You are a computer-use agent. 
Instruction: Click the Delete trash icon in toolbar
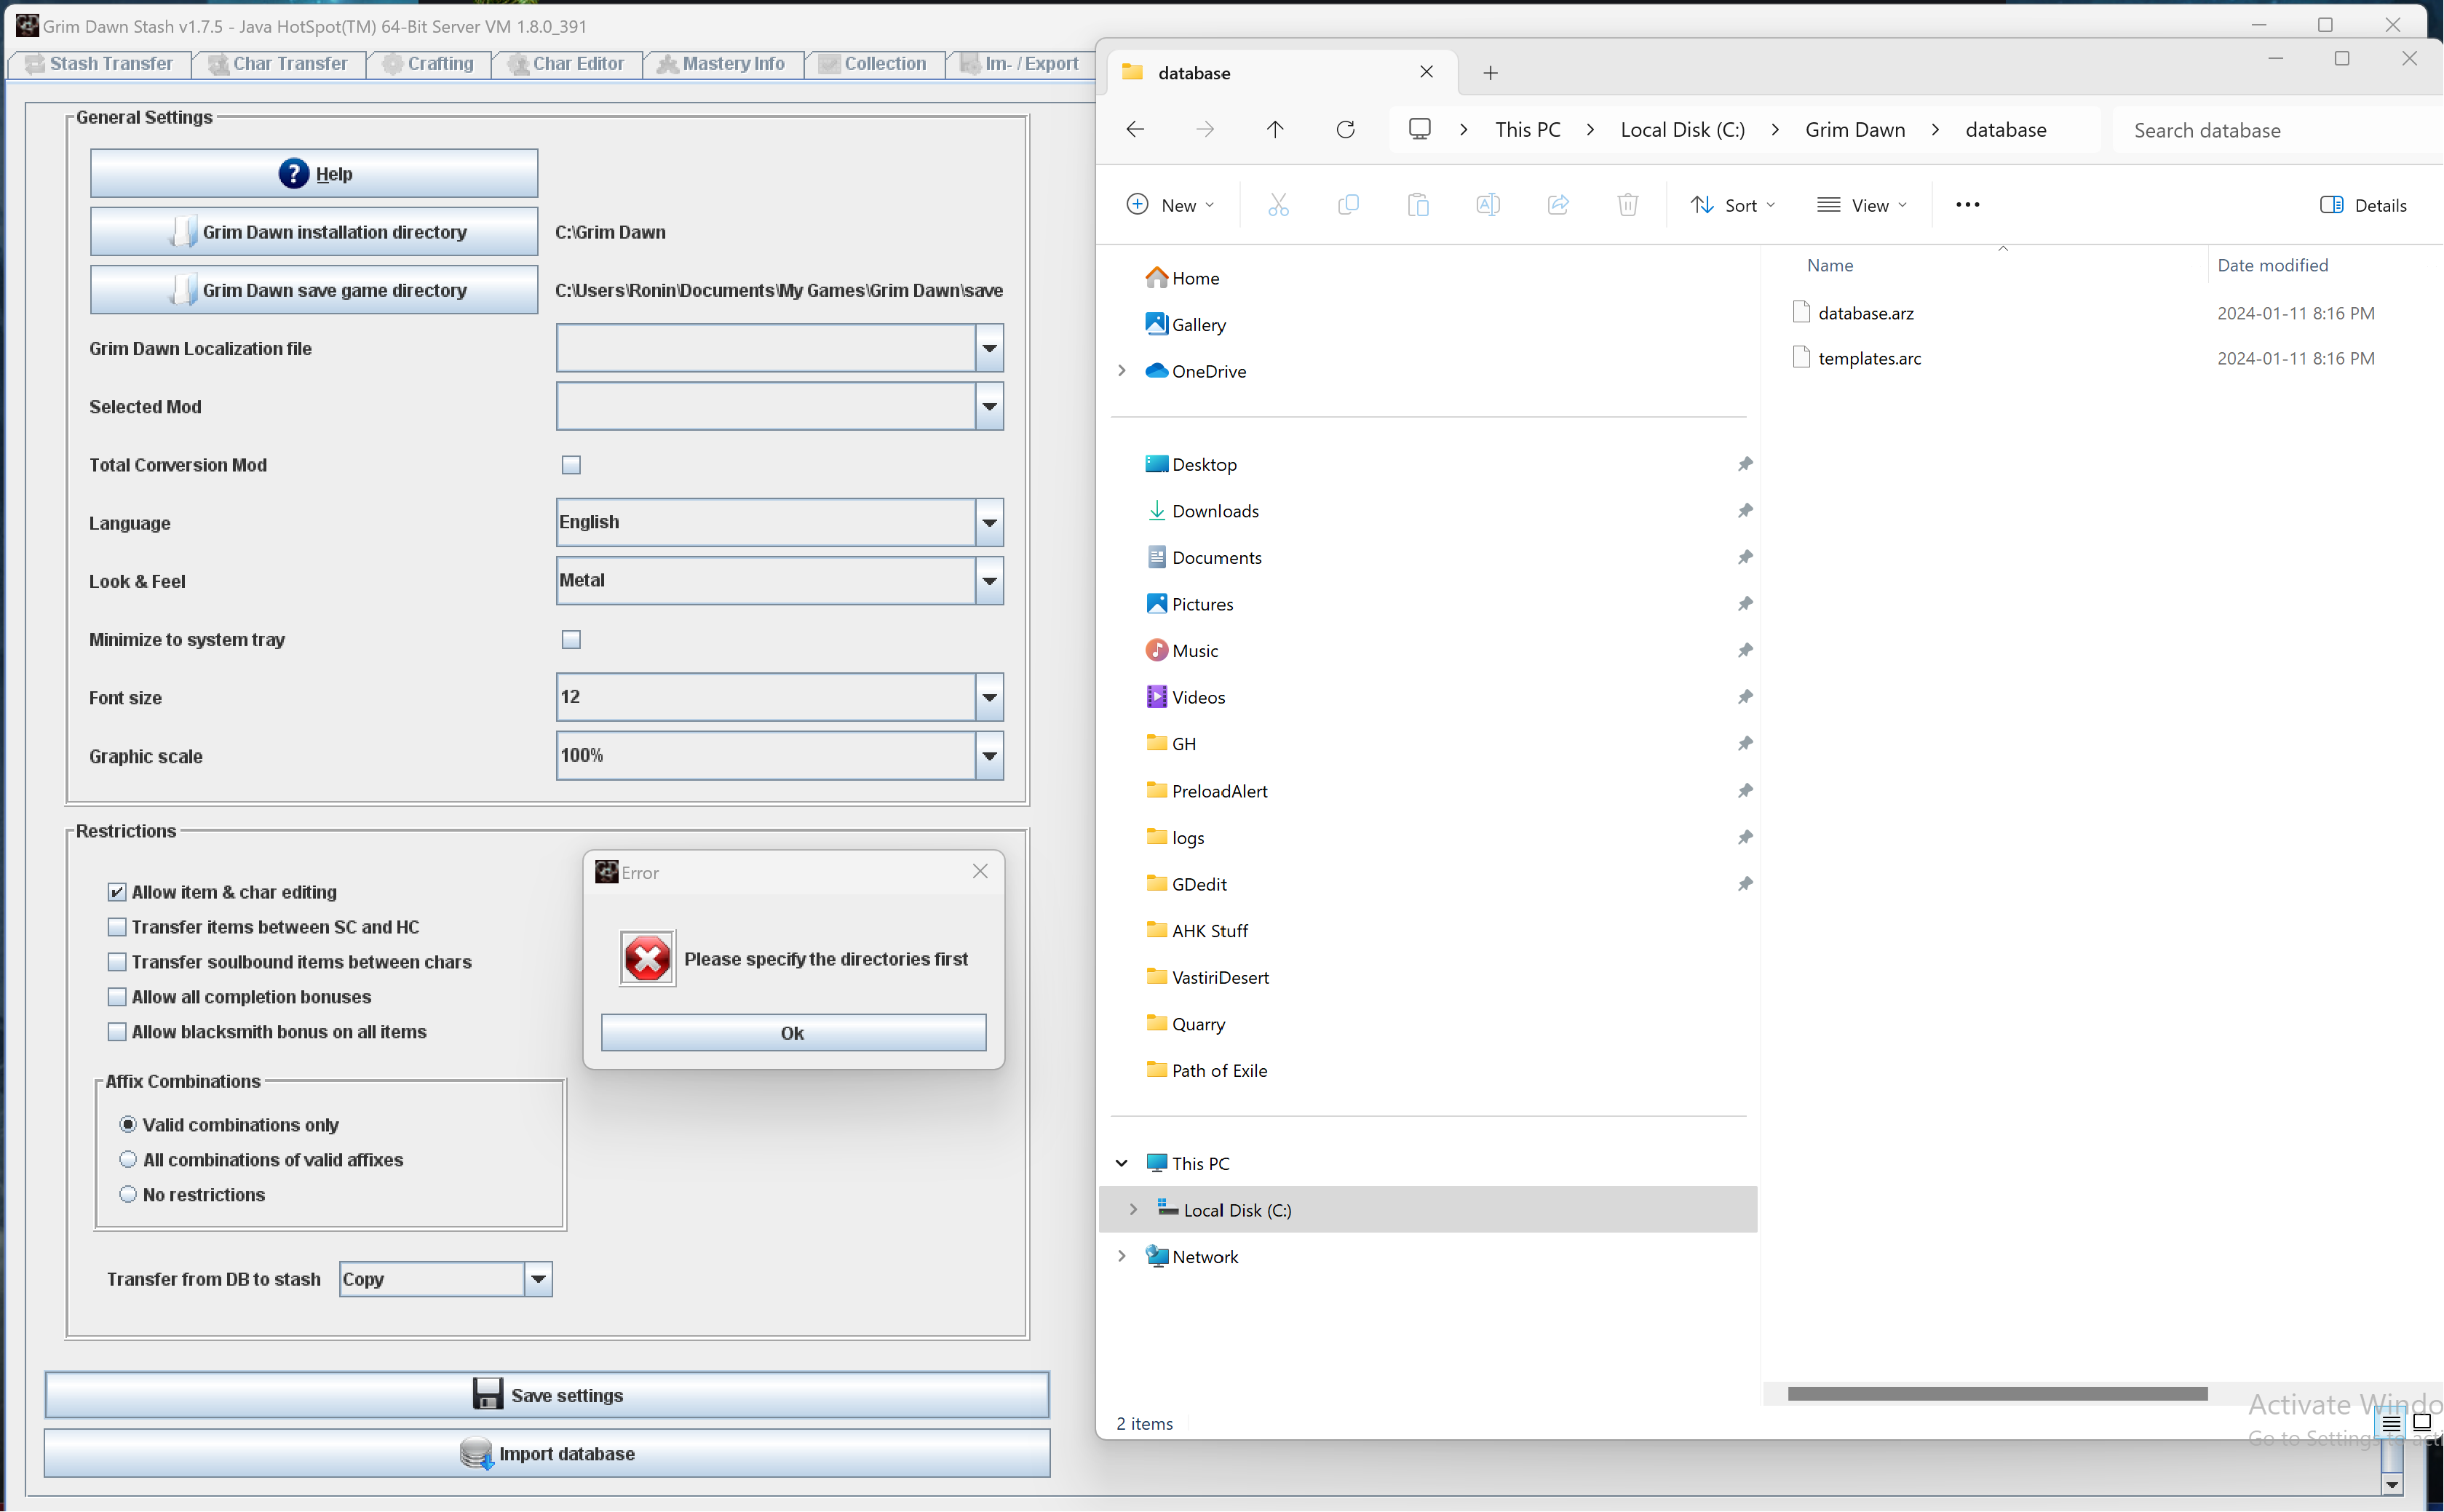click(1627, 205)
